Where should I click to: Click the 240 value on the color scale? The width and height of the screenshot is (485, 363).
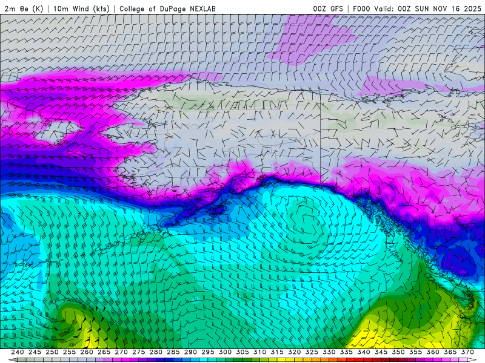coord(18,352)
